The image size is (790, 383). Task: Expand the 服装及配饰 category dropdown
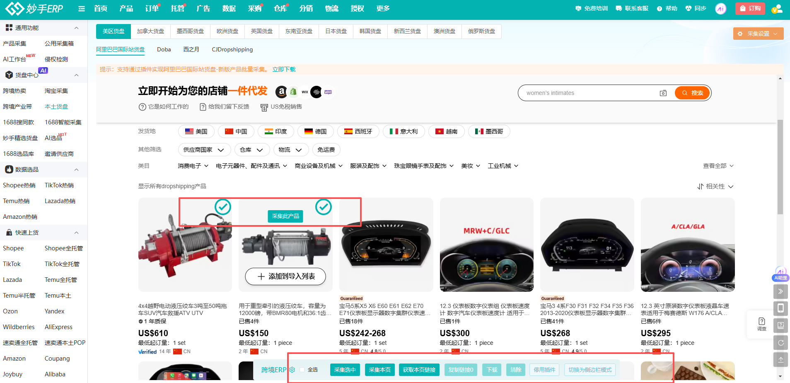(368, 166)
